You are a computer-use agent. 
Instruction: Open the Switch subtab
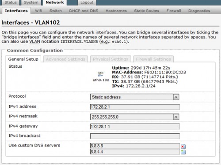(56, 11)
